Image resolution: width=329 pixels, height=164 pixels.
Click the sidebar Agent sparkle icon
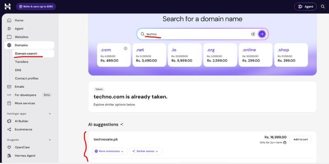(9, 29)
